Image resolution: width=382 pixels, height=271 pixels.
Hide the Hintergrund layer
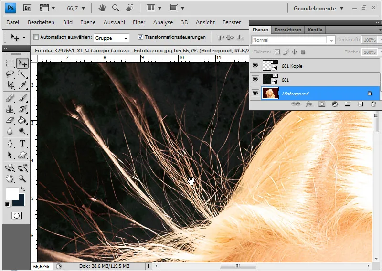tap(255, 93)
